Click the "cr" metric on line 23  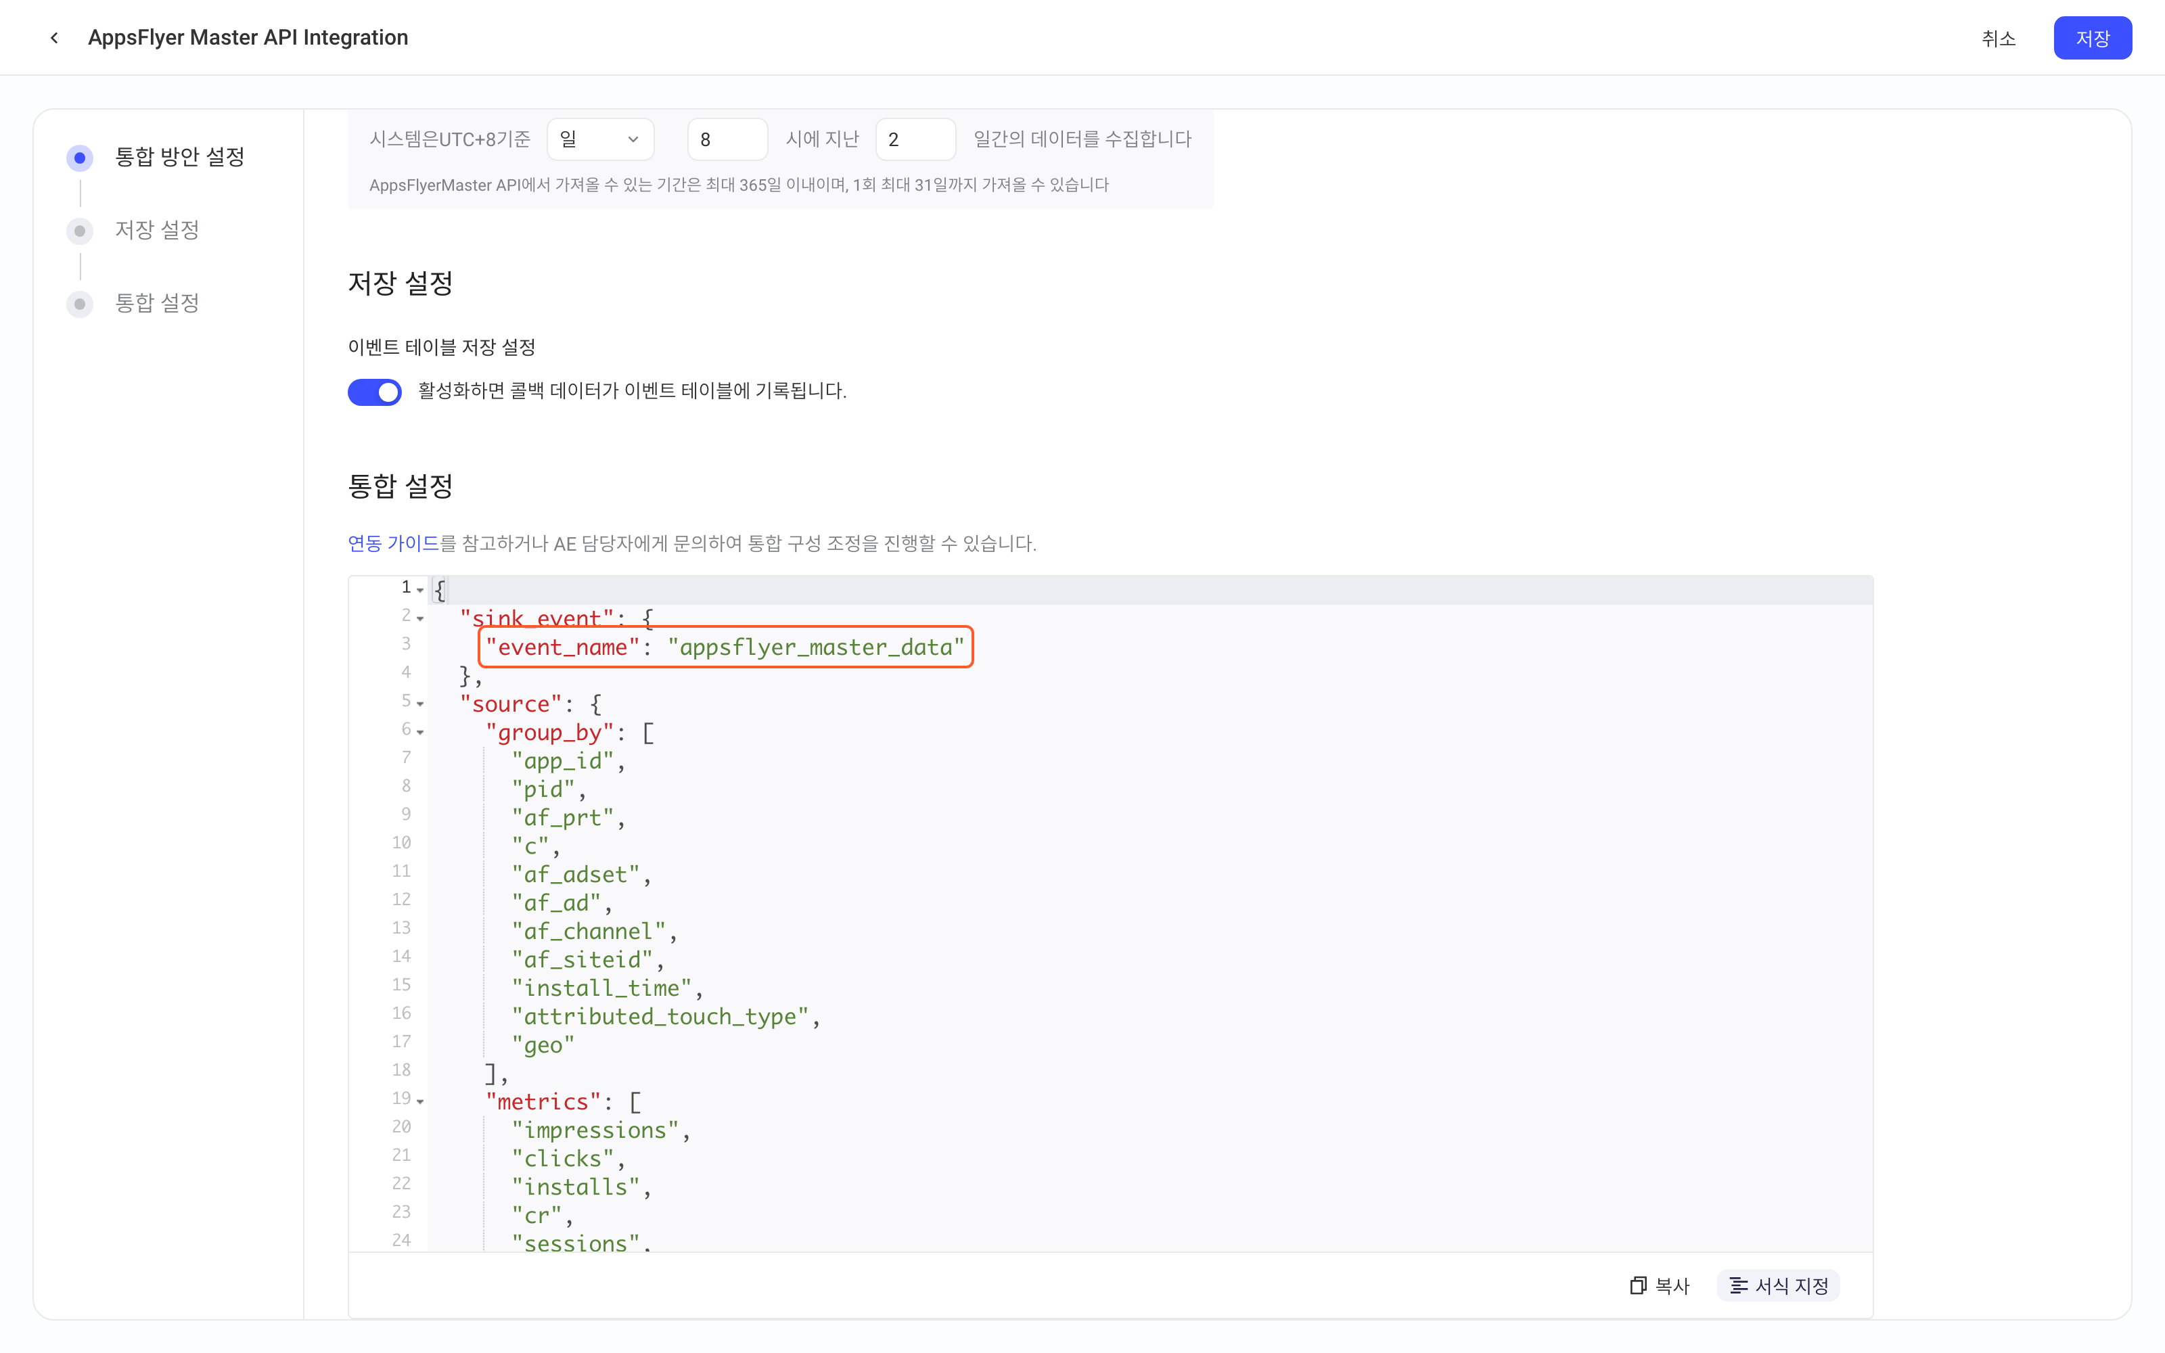pos(537,1215)
